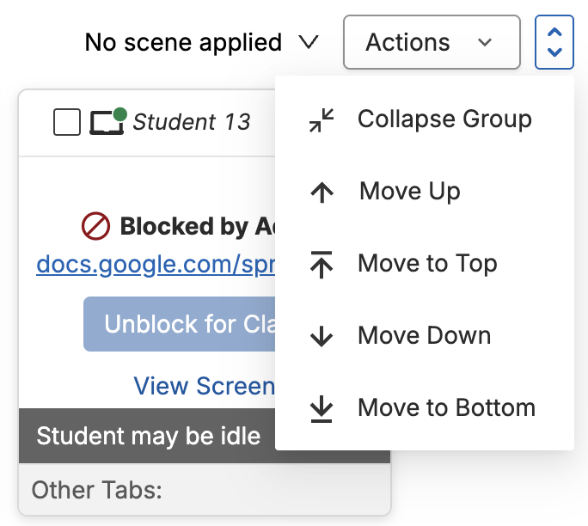Select Move Down menu entry

click(x=425, y=335)
